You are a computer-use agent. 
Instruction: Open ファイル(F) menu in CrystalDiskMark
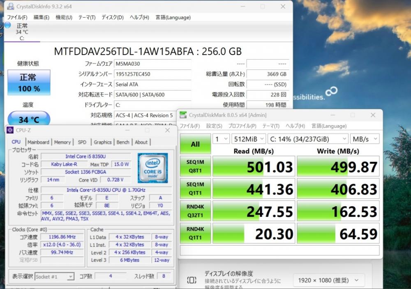189,126
